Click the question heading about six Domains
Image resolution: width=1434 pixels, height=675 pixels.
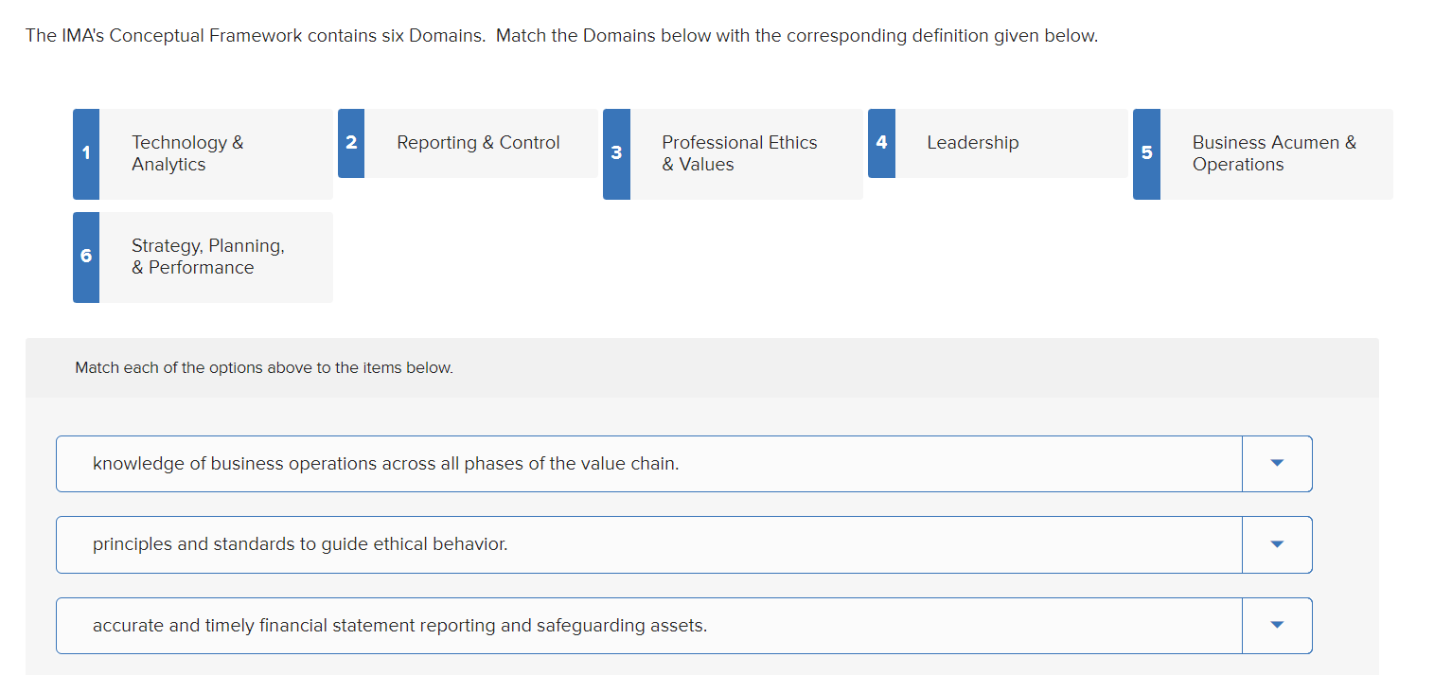pyautogui.click(x=562, y=35)
